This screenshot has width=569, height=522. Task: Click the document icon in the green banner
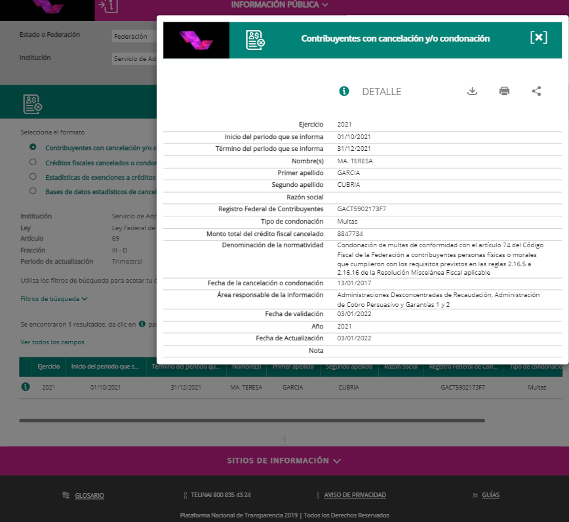click(33, 104)
